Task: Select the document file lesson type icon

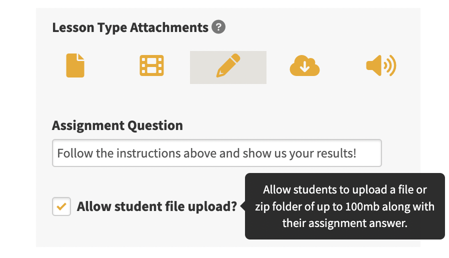Action: click(x=75, y=65)
